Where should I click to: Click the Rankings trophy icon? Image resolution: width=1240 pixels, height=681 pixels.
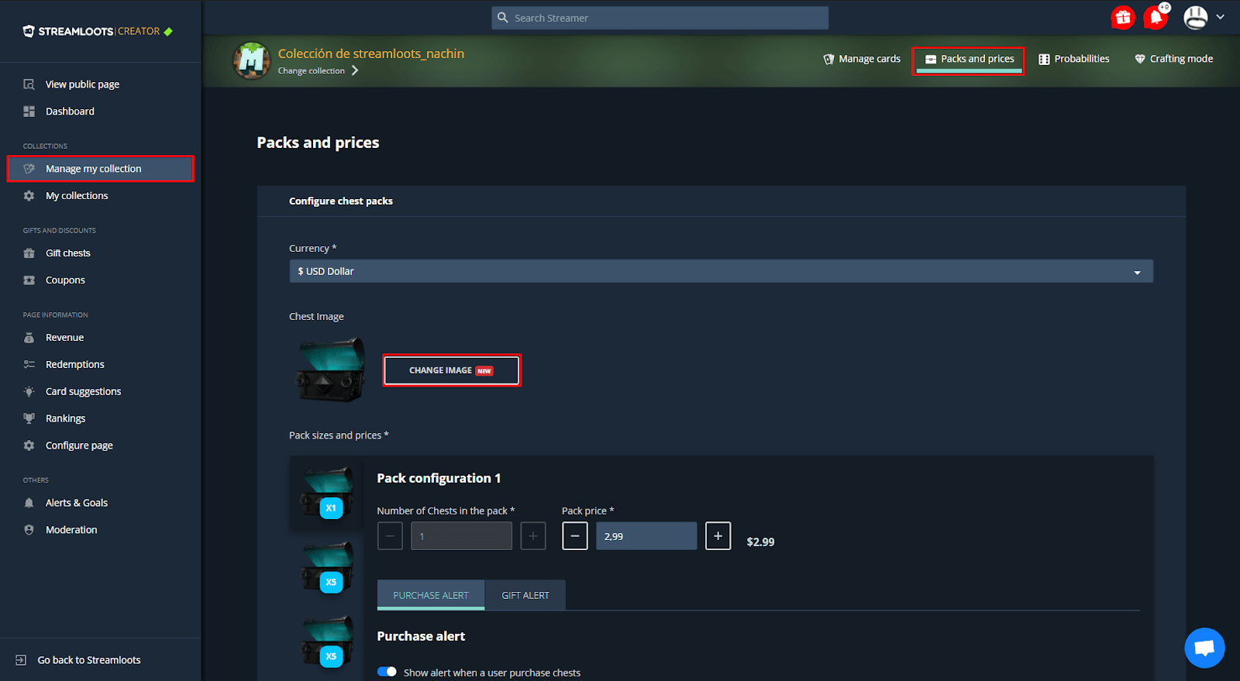29,418
